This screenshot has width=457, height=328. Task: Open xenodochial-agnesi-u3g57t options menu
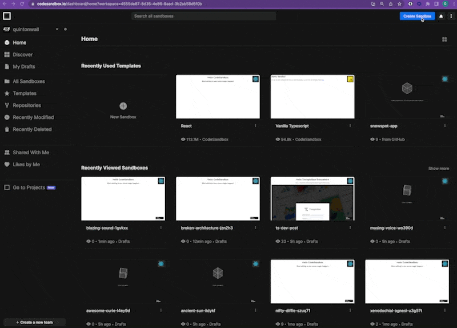click(445, 310)
